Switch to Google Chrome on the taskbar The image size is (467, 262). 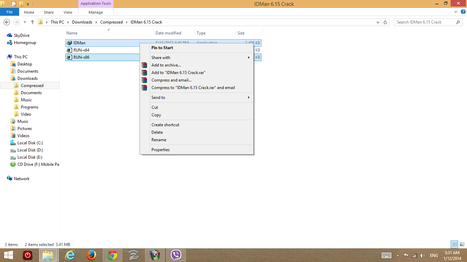(x=112, y=255)
